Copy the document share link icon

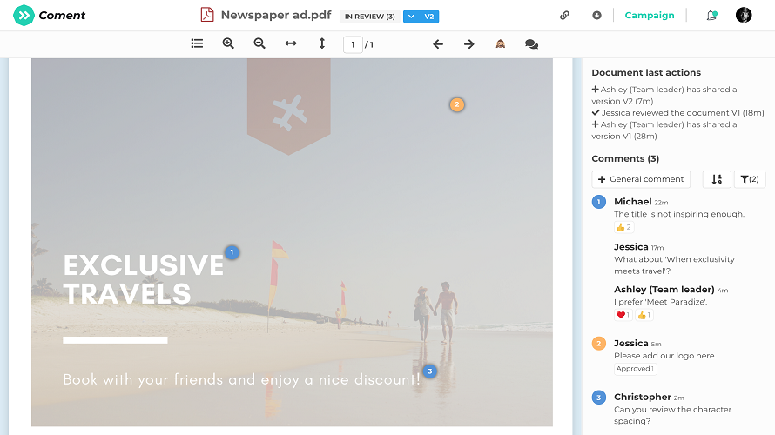point(564,16)
